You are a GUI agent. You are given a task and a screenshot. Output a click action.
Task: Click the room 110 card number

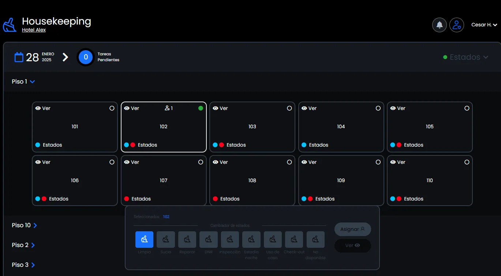pos(430,180)
